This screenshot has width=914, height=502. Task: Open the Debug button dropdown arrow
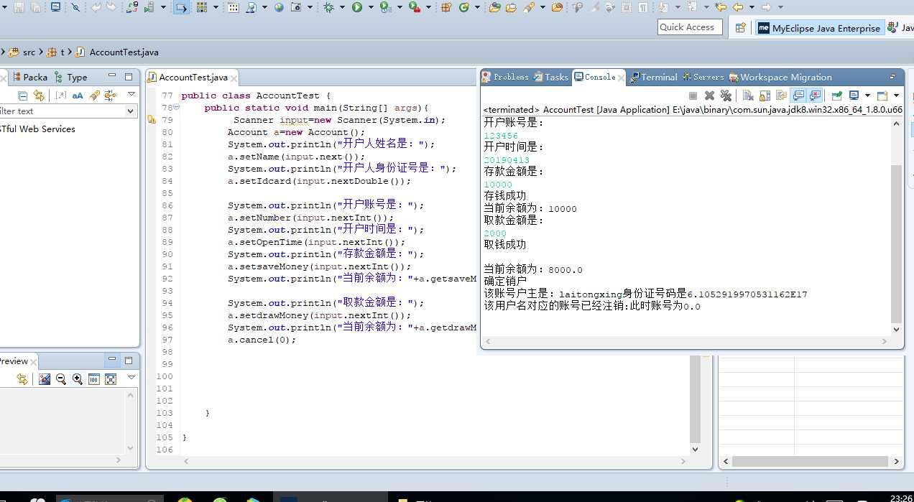(x=342, y=7)
